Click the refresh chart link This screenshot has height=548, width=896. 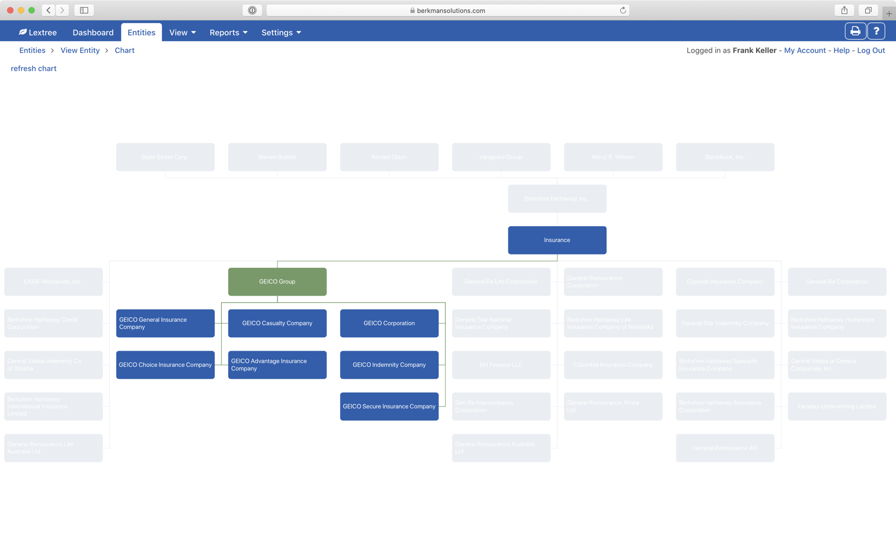click(x=34, y=68)
